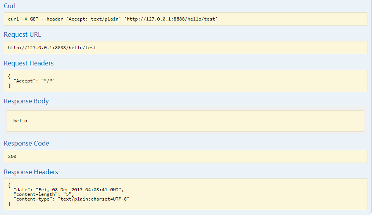
Task: Click the 200 response code value
Action: 12,156
